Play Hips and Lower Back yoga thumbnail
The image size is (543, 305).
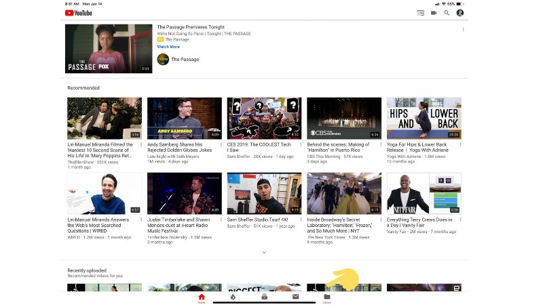coord(424,118)
